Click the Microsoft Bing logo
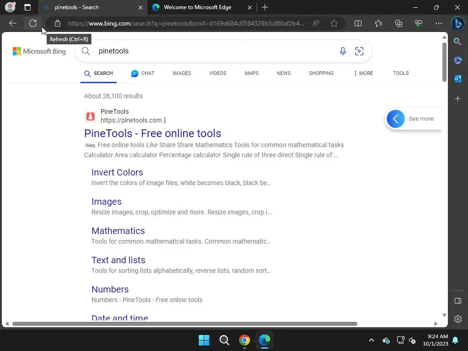This screenshot has height=351, width=468. coord(39,51)
